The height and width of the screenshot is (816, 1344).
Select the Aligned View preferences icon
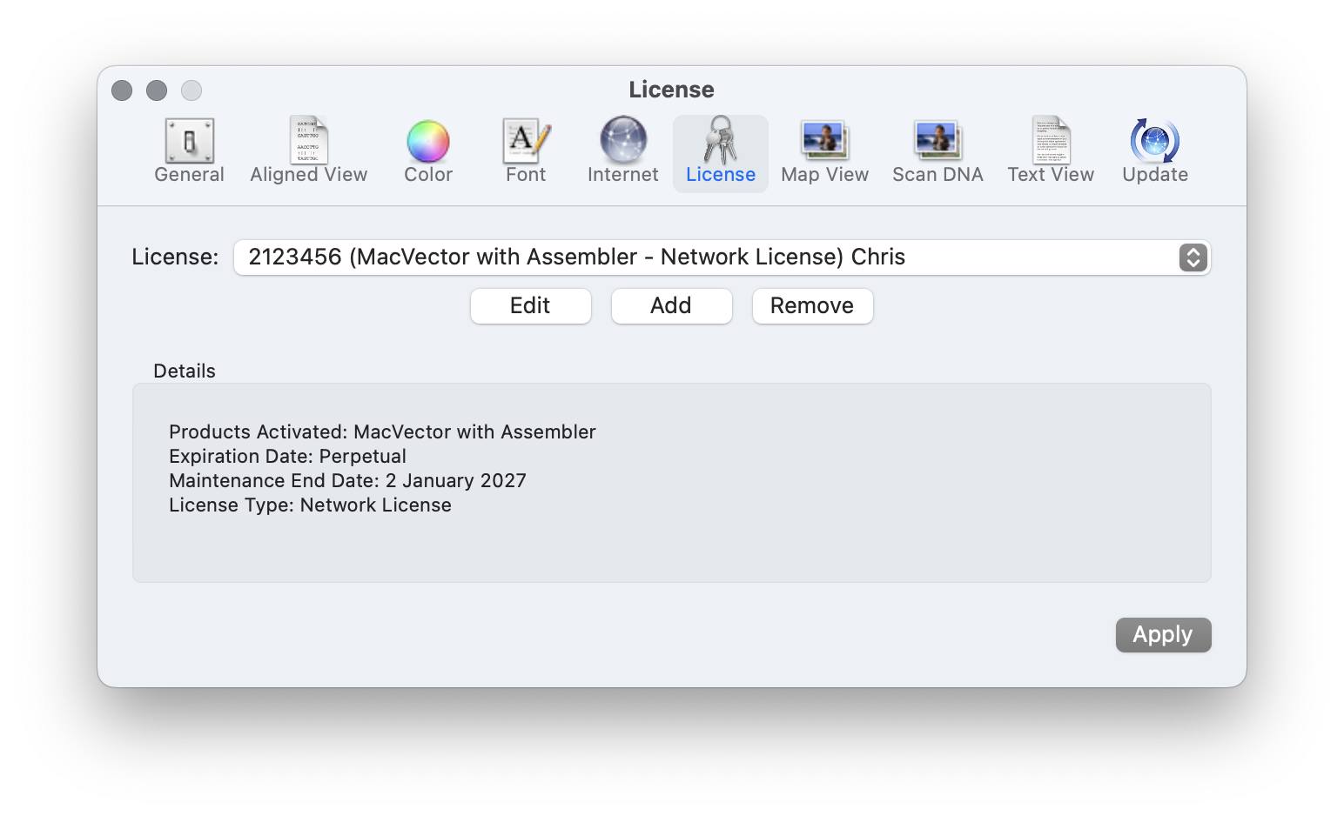(308, 150)
